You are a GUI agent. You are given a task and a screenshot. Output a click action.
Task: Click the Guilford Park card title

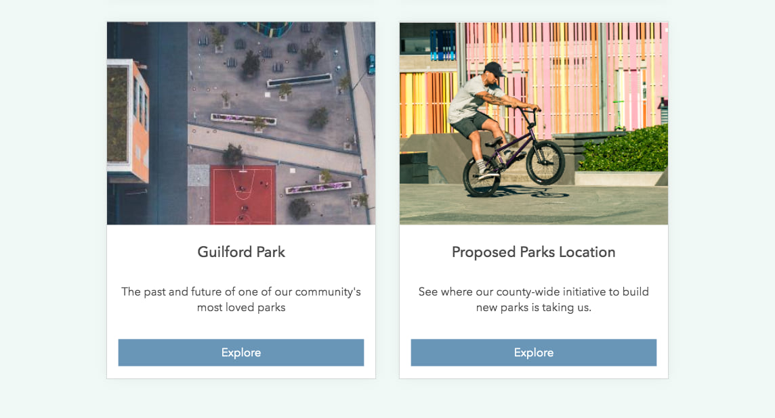[x=241, y=252]
